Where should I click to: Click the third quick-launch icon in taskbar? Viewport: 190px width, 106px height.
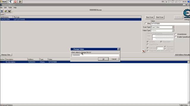(x=20, y=1)
